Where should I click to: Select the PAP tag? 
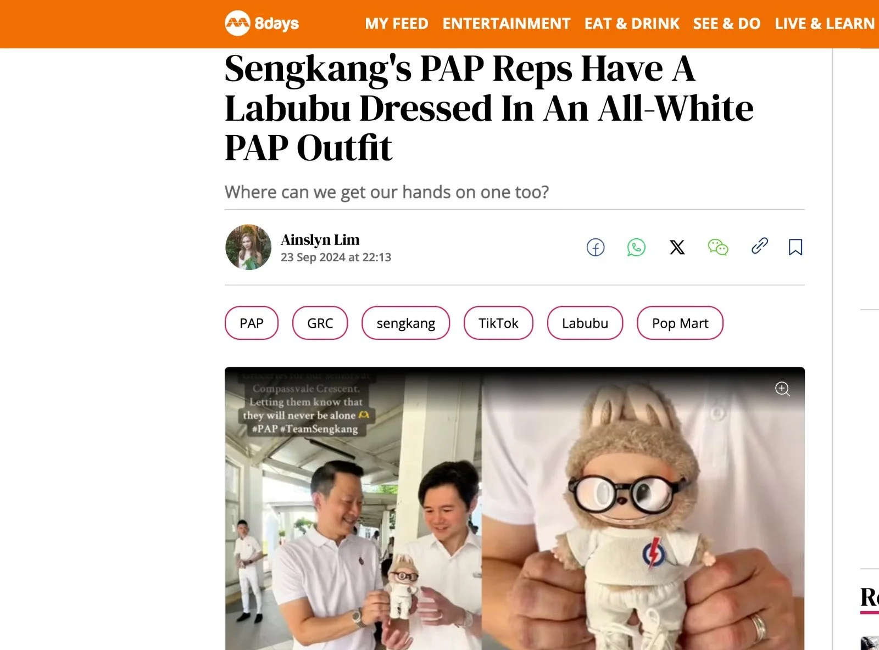[252, 323]
